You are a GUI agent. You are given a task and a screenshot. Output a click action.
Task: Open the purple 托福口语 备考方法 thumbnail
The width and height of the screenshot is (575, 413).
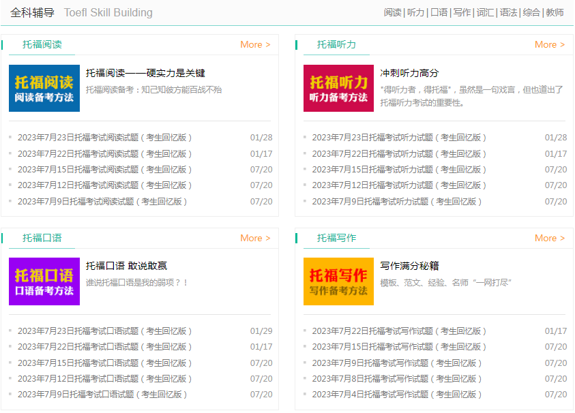44,281
